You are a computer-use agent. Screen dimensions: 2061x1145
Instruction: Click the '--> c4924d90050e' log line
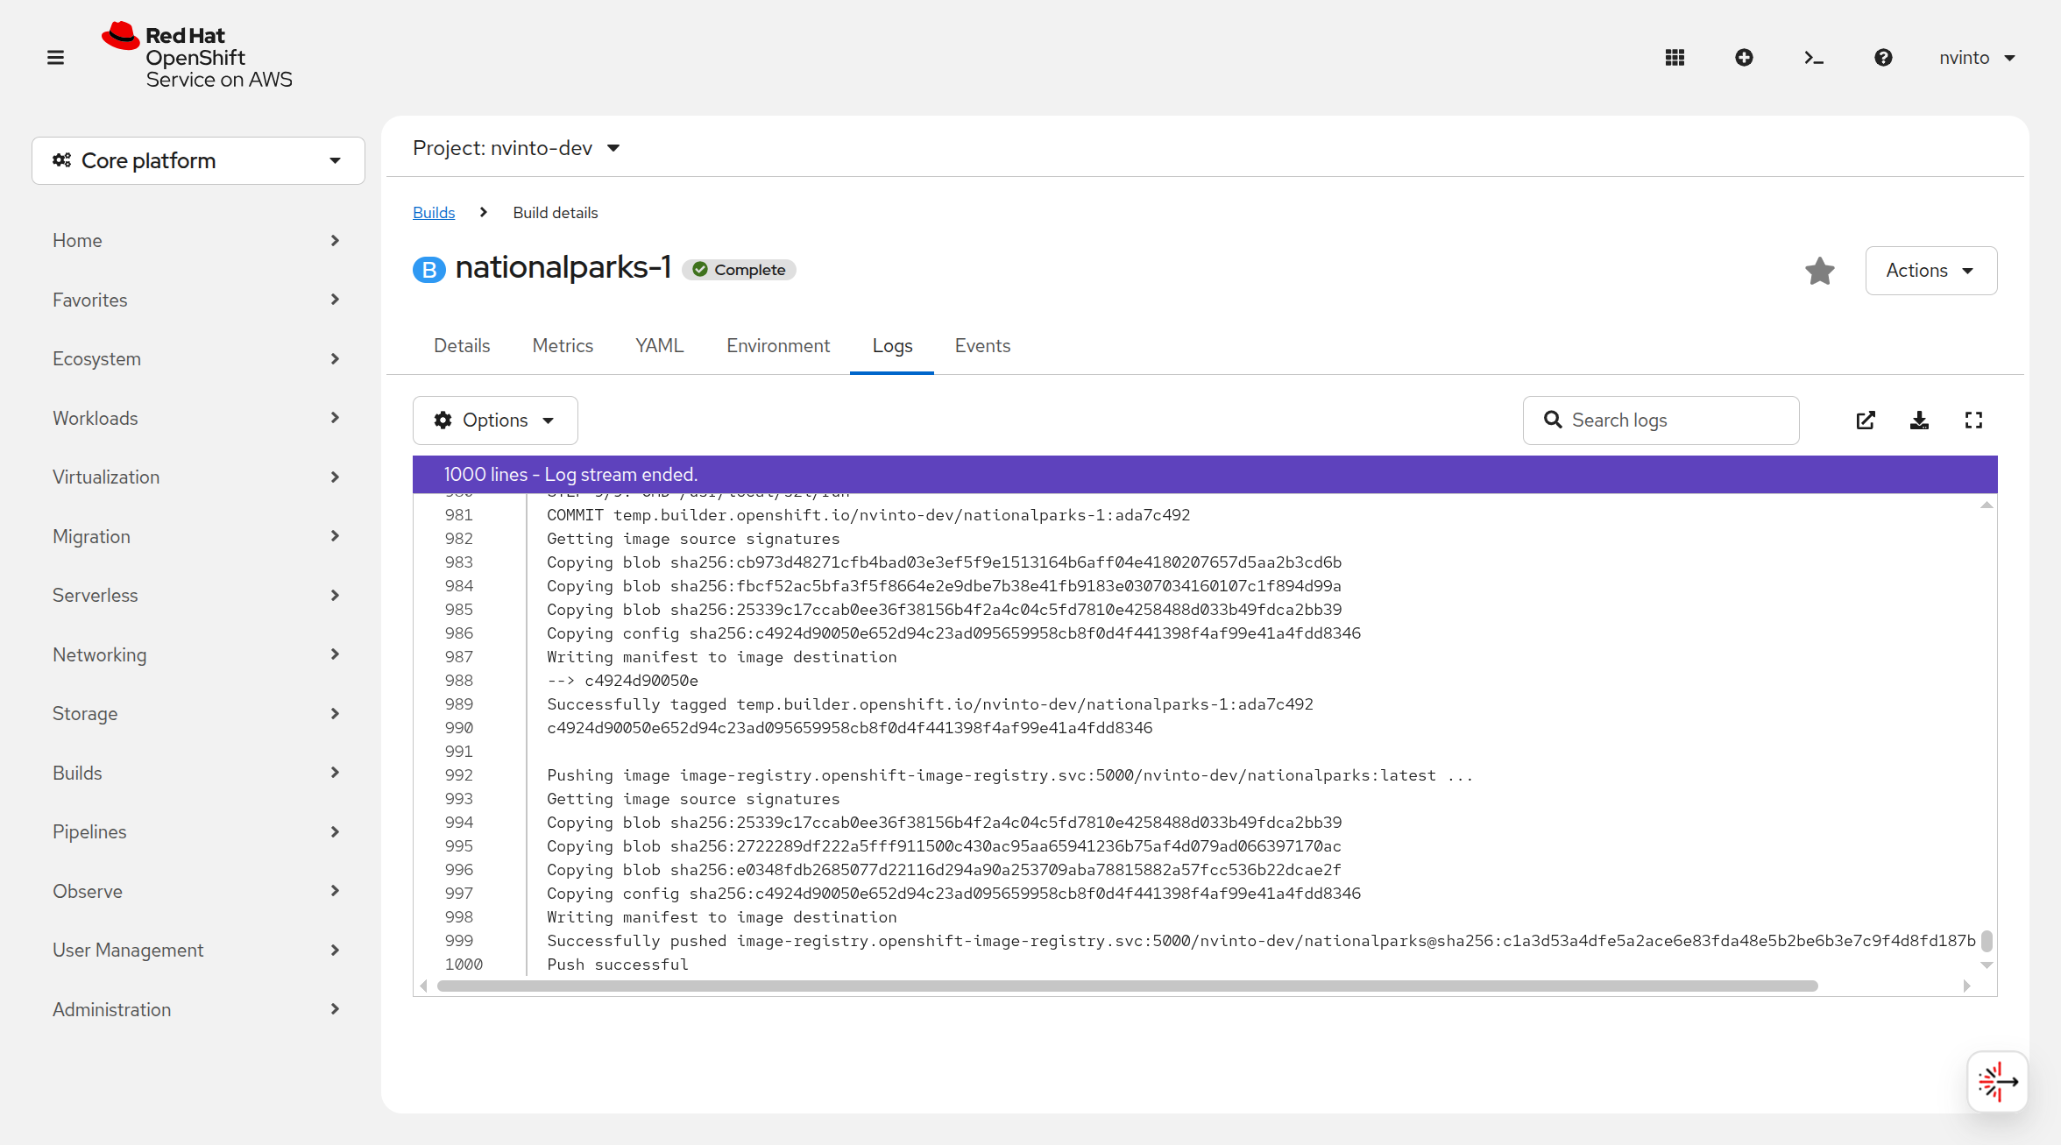click(622, 681)
